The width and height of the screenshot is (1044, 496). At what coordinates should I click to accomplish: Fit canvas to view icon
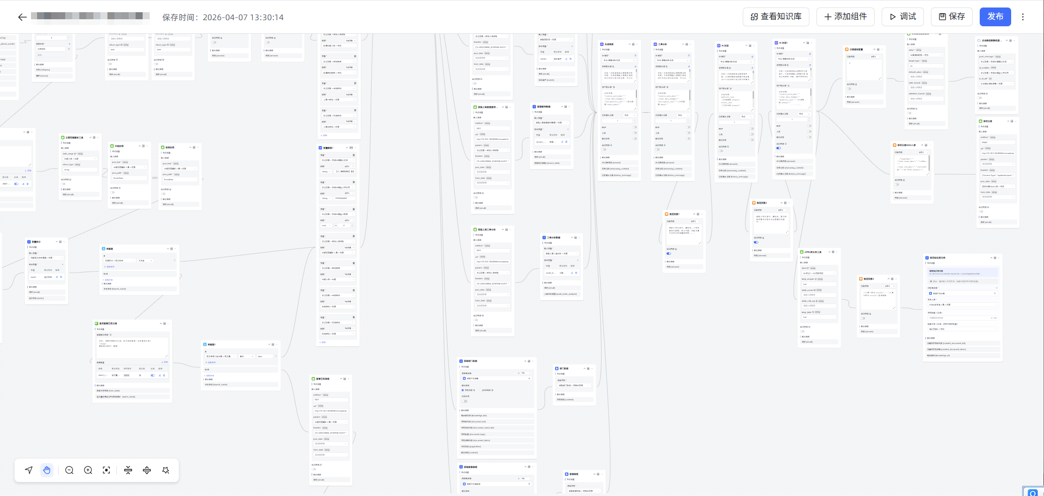click(x=107, y=470)
